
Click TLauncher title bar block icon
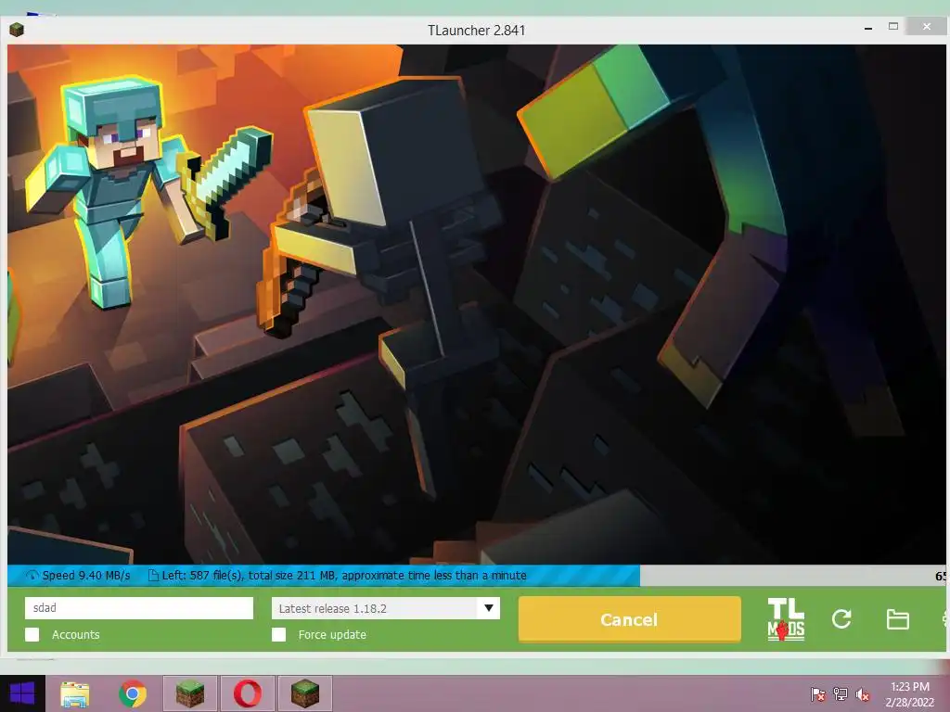coord(17,29)
